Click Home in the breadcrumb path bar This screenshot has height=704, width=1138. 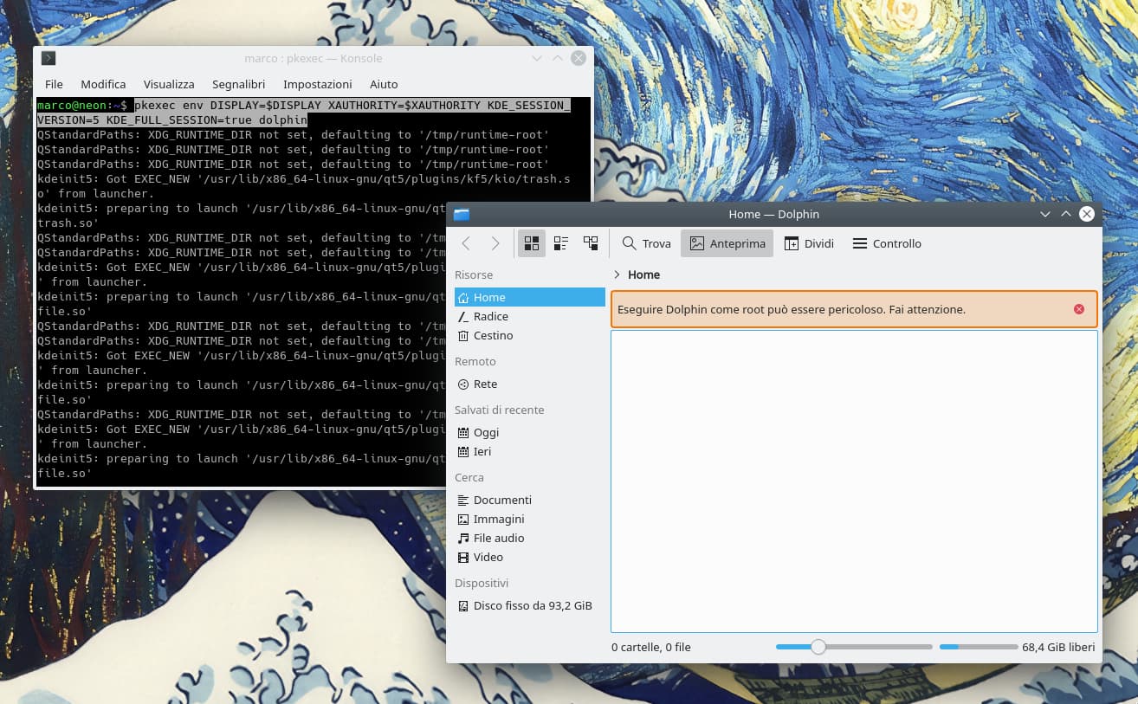click(643, 274)
